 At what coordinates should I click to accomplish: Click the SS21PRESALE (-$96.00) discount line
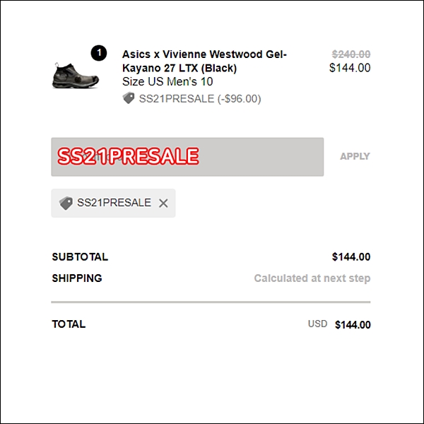click(x=200, y=99)
